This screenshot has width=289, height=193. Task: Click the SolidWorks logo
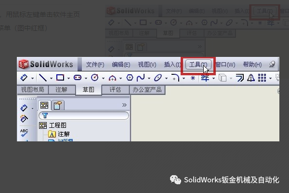pyautogui.click(x=46, y=64)
